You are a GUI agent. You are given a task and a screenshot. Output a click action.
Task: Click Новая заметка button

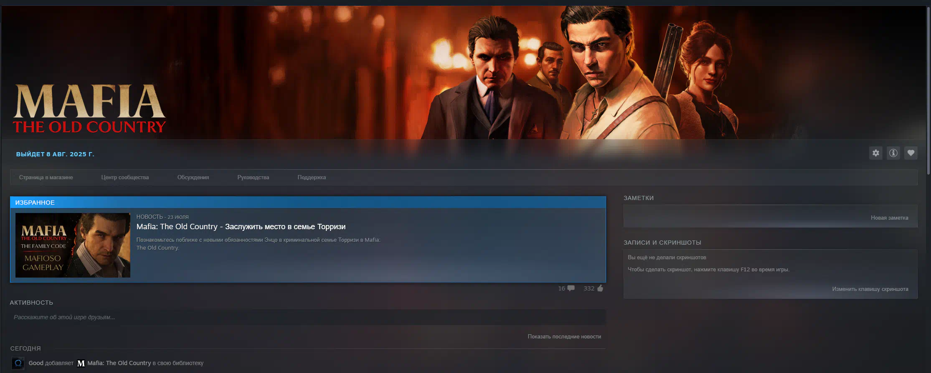click(889, 218)
